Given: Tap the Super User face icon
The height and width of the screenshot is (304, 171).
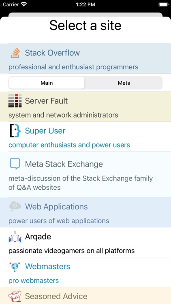Looking at the screenshot, I should point(15,131).
